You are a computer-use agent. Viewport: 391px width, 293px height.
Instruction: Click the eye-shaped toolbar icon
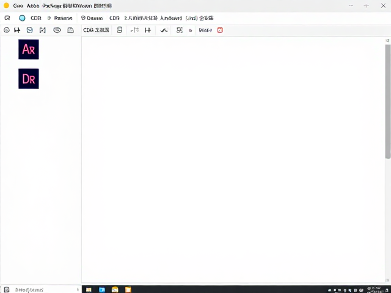click(57, 30)
